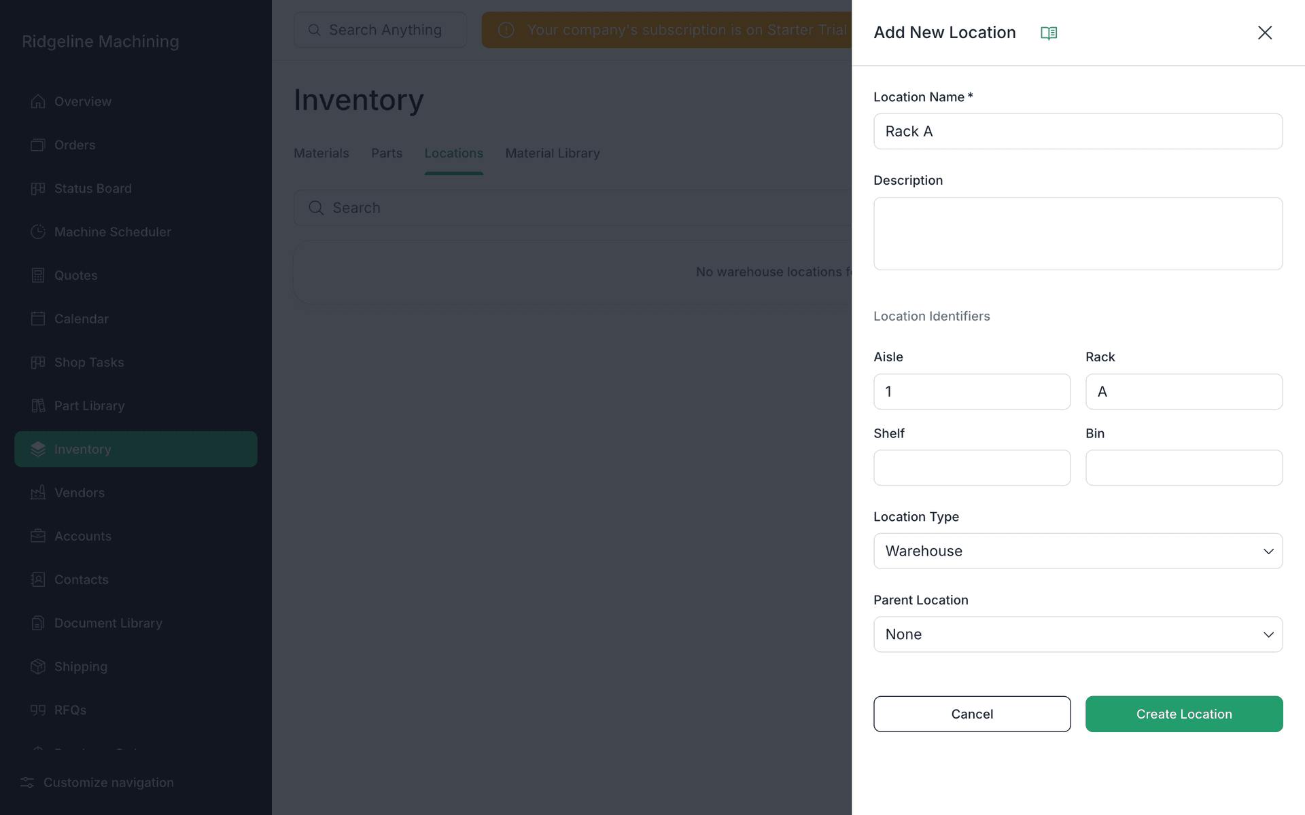The image size is (1305, 815).
Task: Click the Overview home icon in sidebar
Action: point(38,101)
